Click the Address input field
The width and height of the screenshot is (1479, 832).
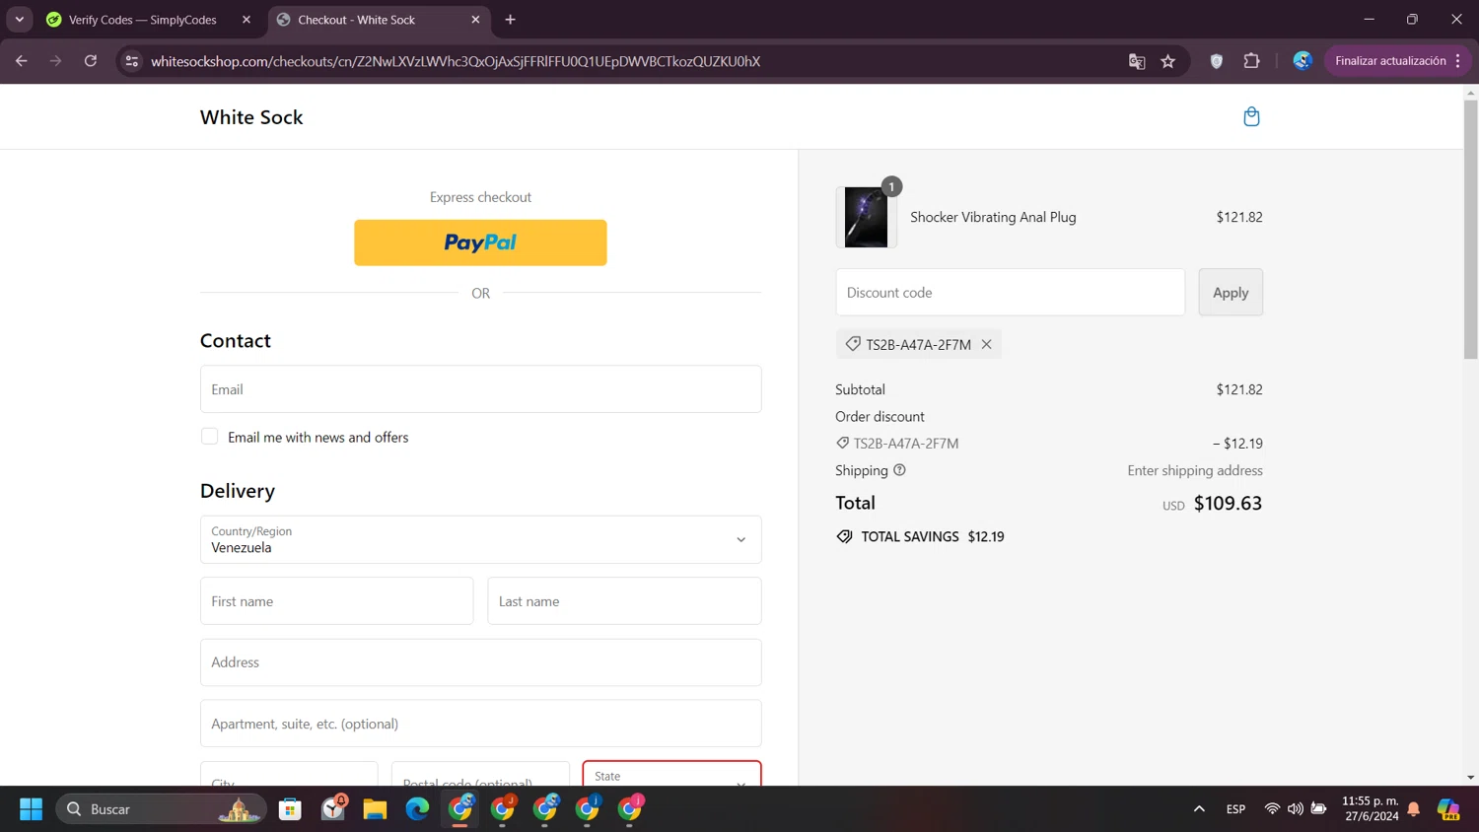481,662
